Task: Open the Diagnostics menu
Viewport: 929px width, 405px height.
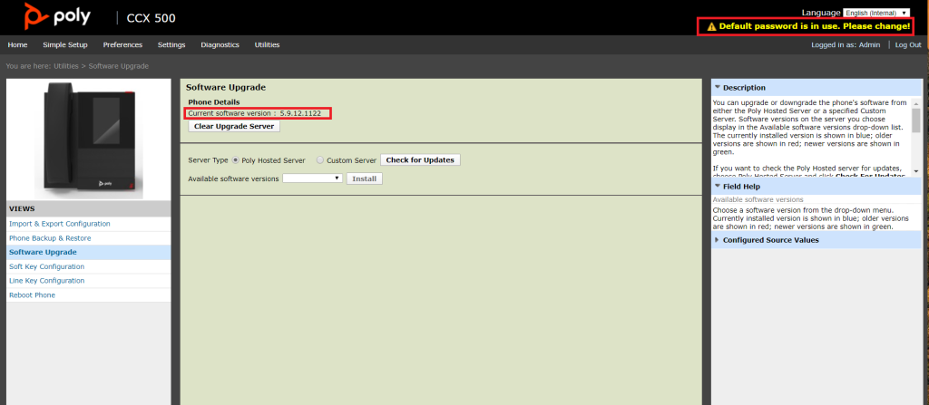Action: pyautogui.click(x=220, y=44)
